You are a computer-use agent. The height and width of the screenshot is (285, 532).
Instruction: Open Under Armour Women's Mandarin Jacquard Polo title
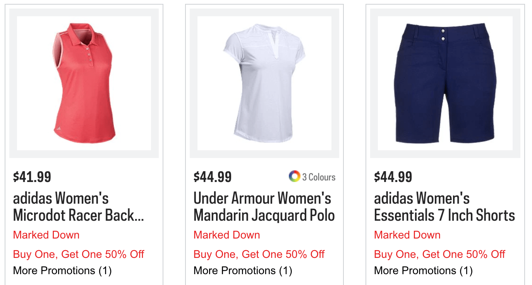click(264, 207)
